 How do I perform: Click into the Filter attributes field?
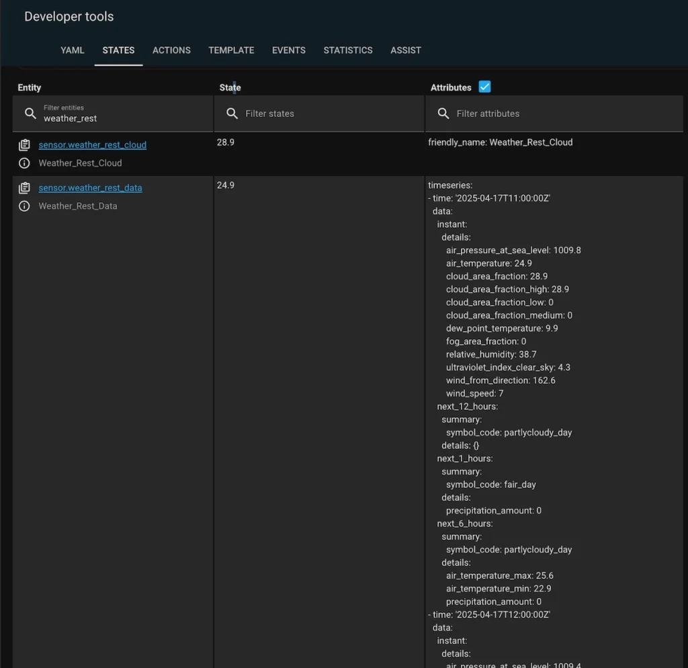(564, 114)
